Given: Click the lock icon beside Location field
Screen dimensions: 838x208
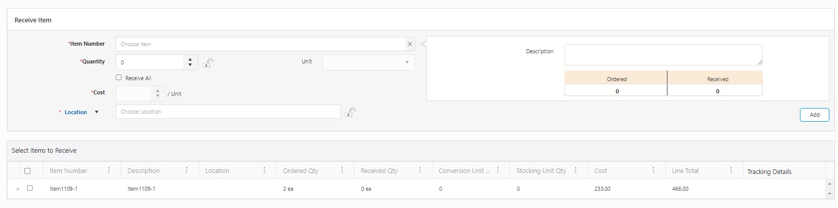Looking at the screenshot, I should [350, 112].
